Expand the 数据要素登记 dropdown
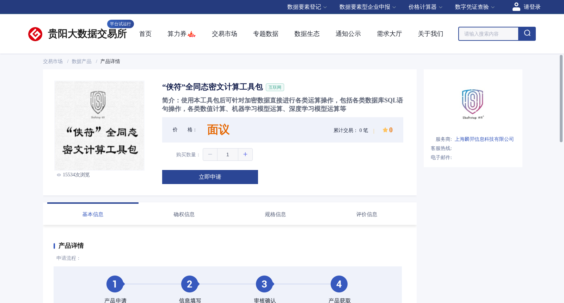564x303 pixels. (307, 7)
